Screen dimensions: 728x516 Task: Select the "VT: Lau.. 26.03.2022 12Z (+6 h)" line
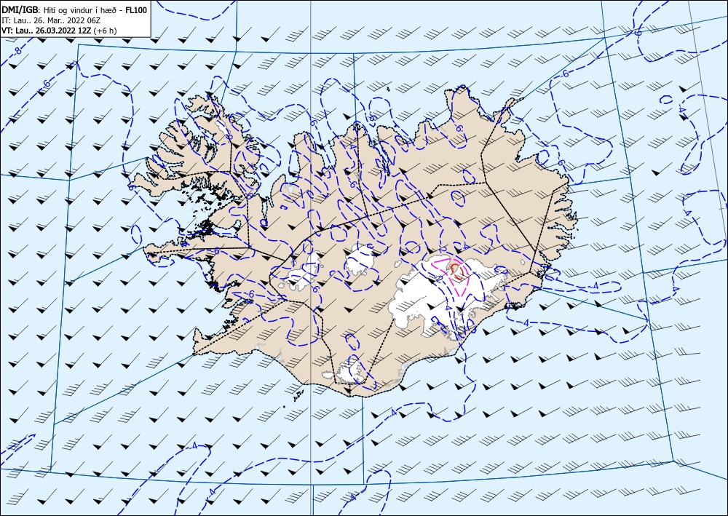[60, 31]
